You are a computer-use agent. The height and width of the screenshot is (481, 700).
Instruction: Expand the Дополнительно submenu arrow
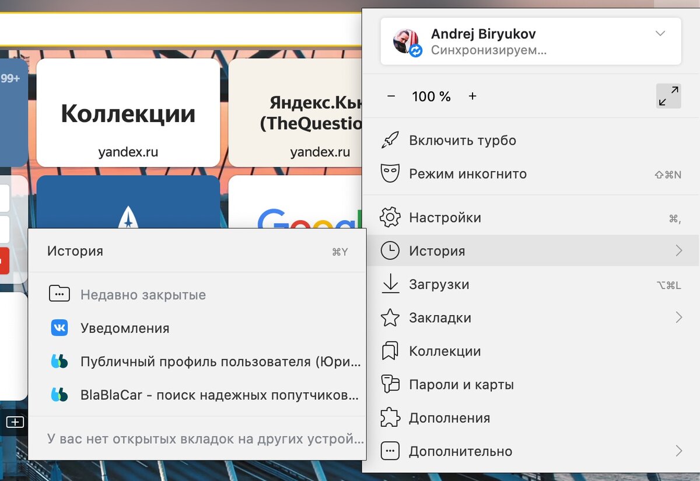678,451
